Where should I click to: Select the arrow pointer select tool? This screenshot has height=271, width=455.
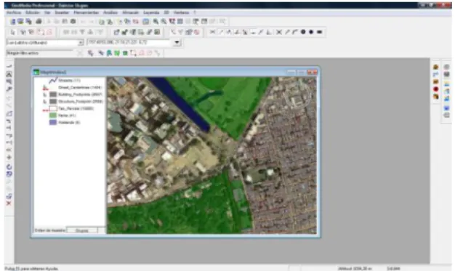pyautogui.click(x=12, y=32)
